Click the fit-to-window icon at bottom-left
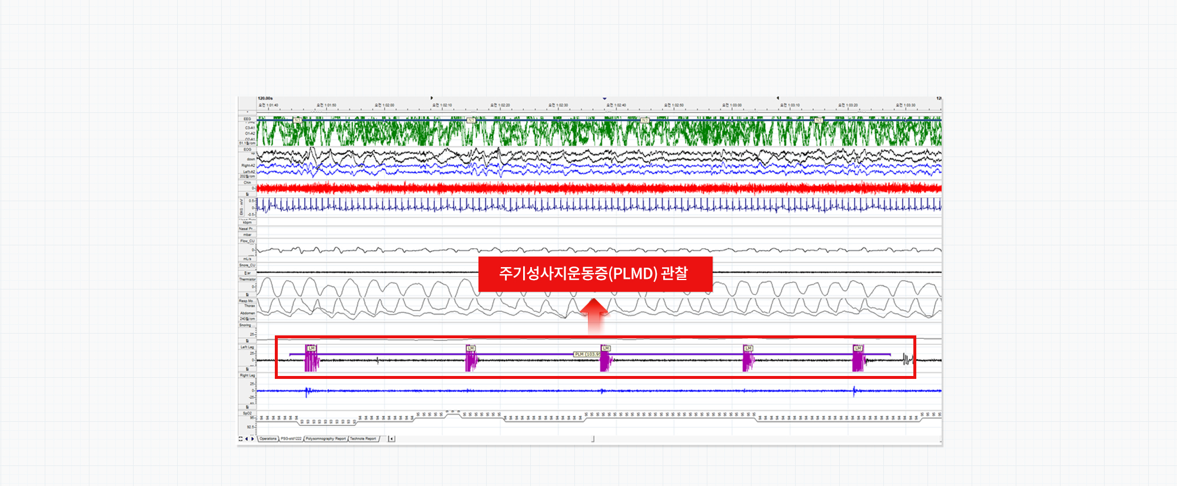This screenshot has height=486, width=1177. tap(241, 438)
